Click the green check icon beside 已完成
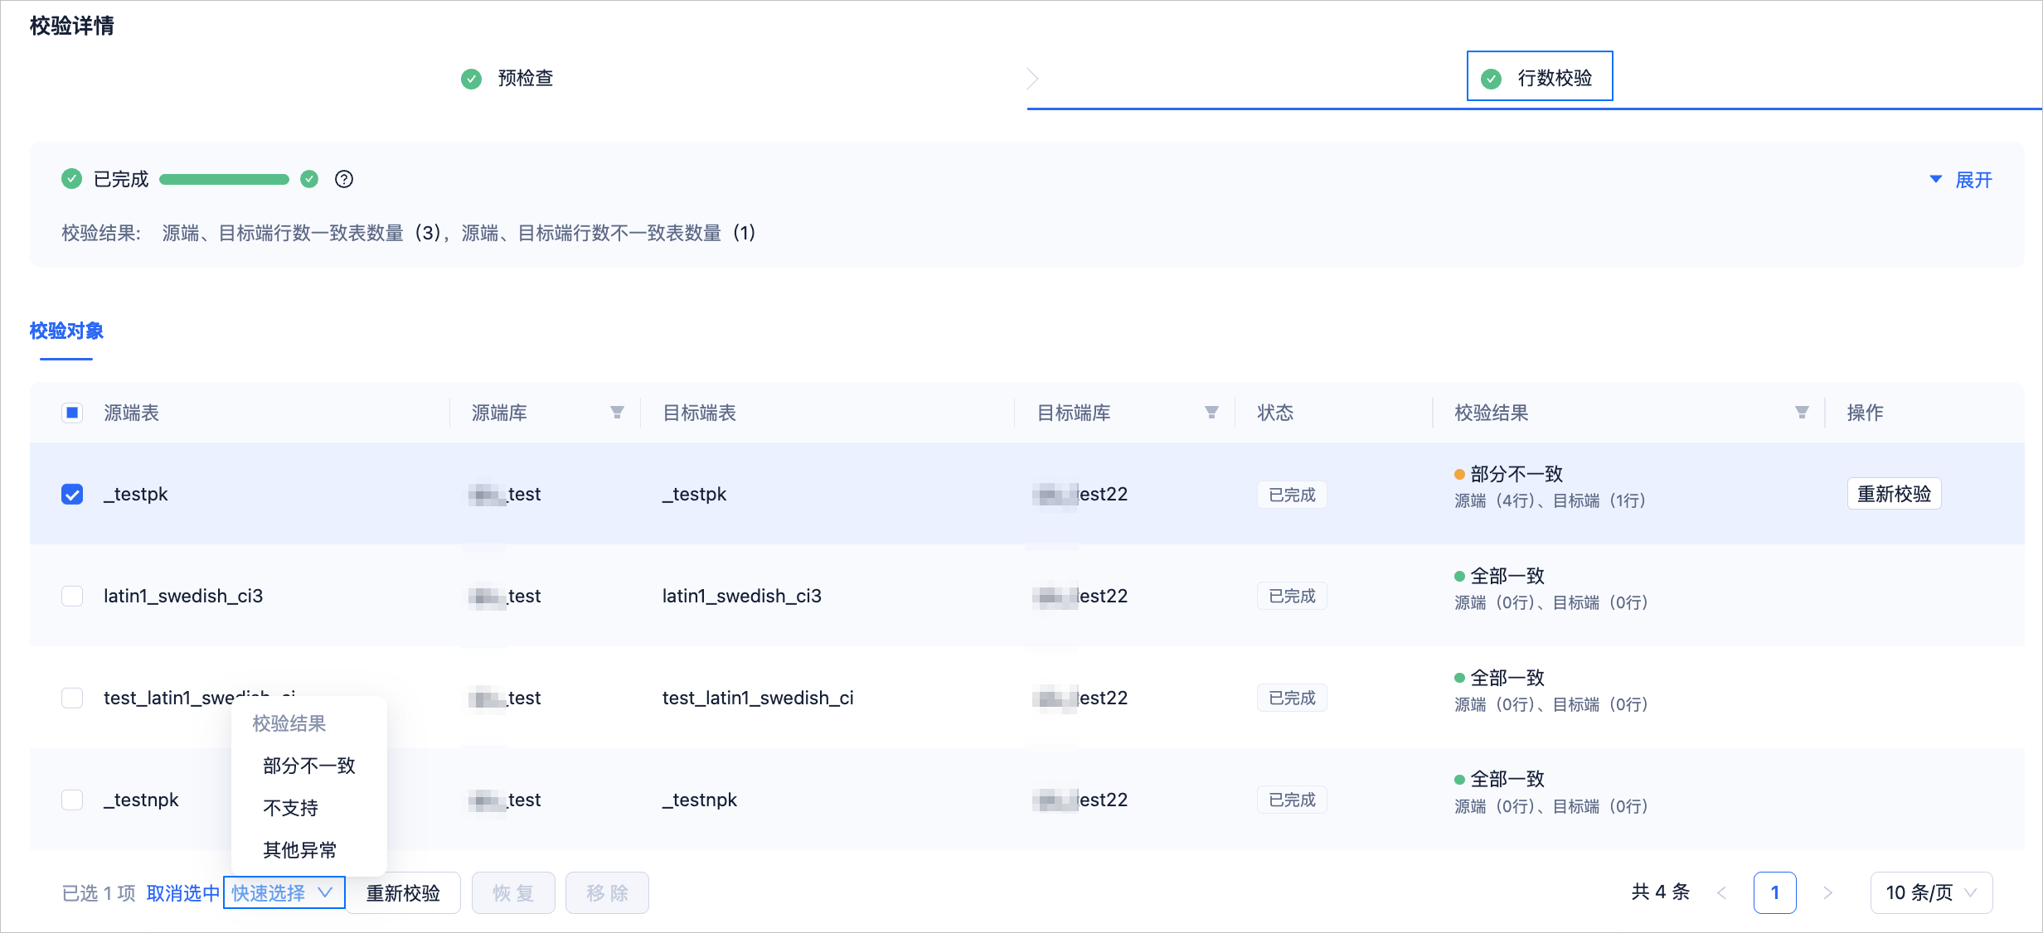The image size is (2043, 933). (x=72, y=179)
